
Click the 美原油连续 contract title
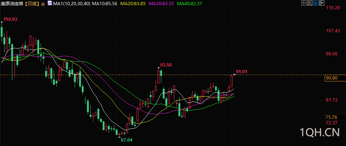12,3
